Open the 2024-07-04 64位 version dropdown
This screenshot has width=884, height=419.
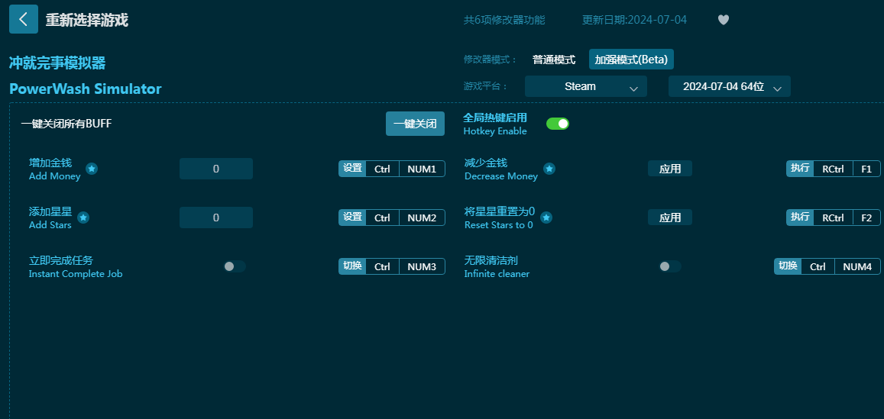pyautogui.click(x=730, y=86)
